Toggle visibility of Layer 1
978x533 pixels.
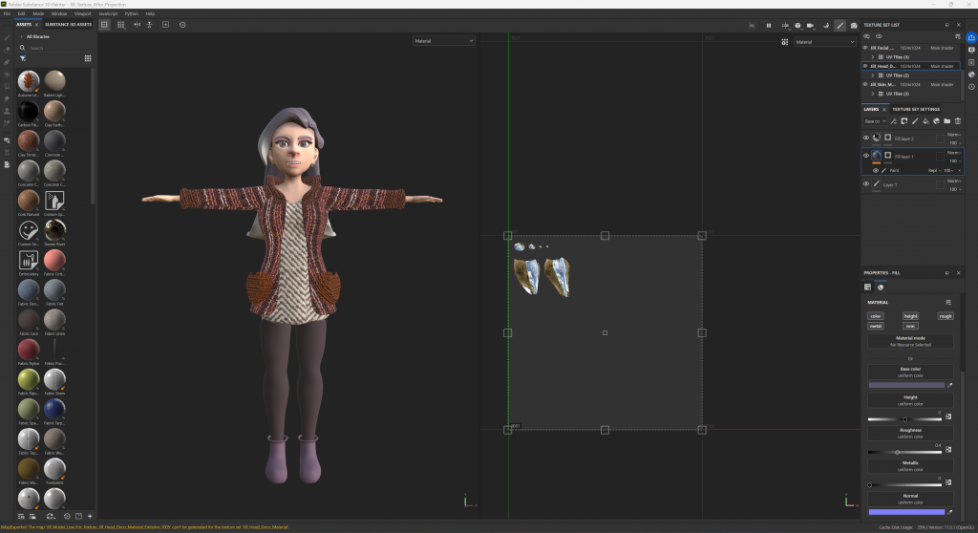pyautogui.click(x=866, y=183)
